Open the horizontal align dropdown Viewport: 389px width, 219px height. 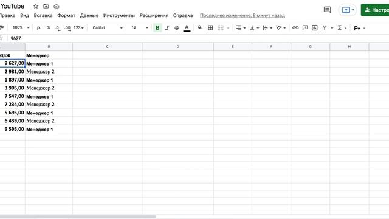(241, 28)
